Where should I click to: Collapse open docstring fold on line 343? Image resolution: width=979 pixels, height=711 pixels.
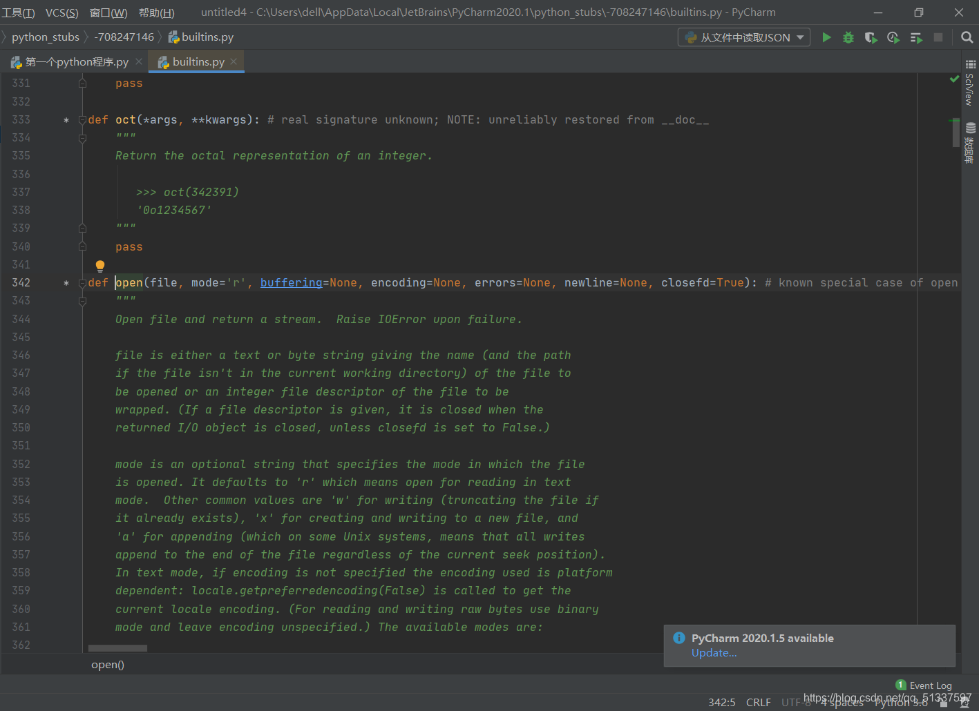click(x=82, y=300)
